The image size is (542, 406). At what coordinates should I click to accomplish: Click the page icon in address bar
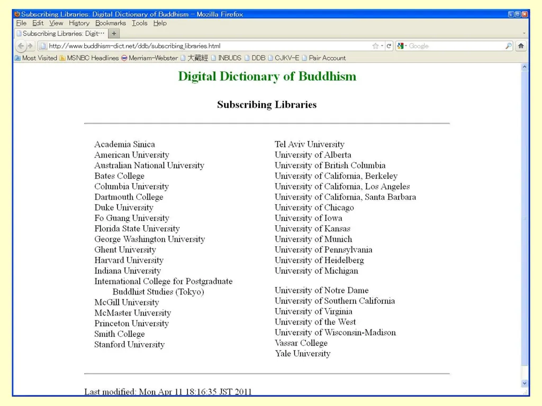click(x=43, y=46)
